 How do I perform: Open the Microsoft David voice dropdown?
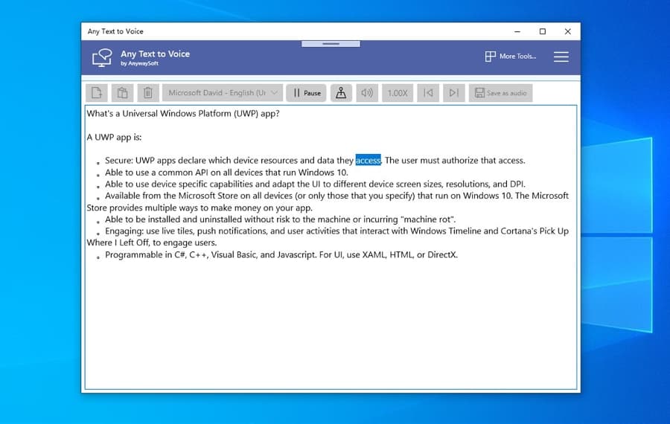point(223,93)
